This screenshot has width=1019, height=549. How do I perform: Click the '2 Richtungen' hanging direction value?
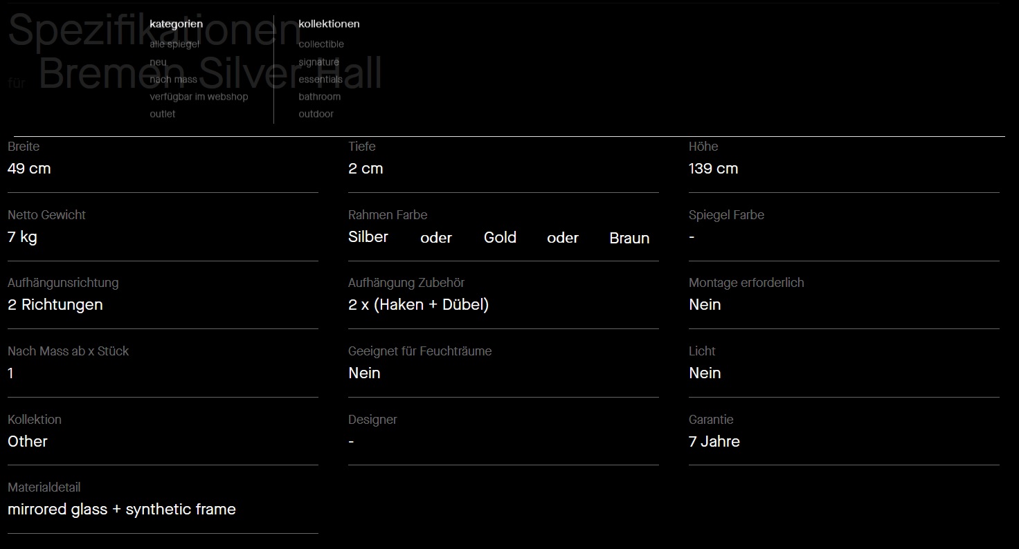(x=55, y=305)
